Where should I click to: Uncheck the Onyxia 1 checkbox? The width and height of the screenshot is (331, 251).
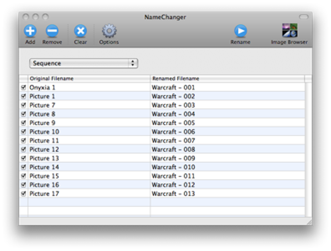pos(23,87)
